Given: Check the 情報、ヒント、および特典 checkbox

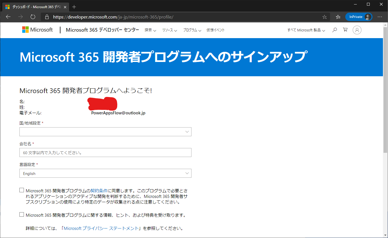Looking at the screenshot, I should (x=22, y=214).
